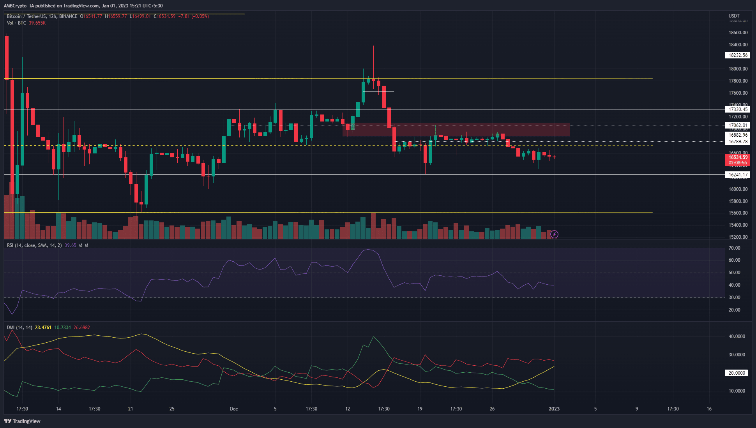Click the 14 date label on time axis

click(x=58, y=409)
